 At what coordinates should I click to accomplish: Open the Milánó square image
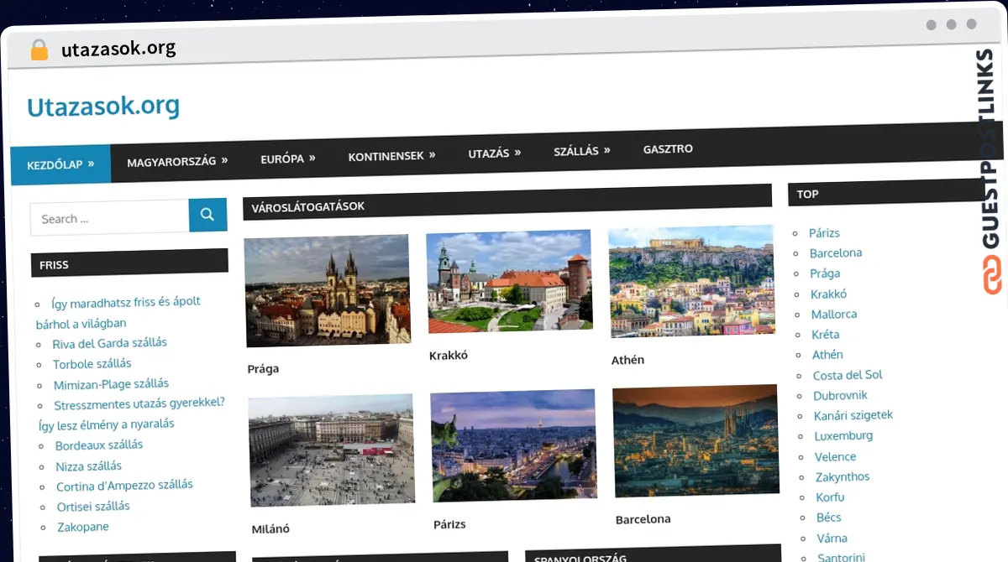tap(332, 450)
